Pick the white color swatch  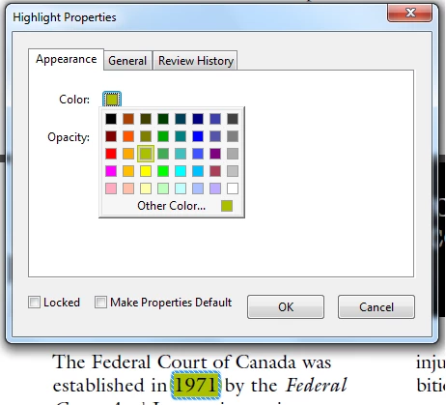233,188
